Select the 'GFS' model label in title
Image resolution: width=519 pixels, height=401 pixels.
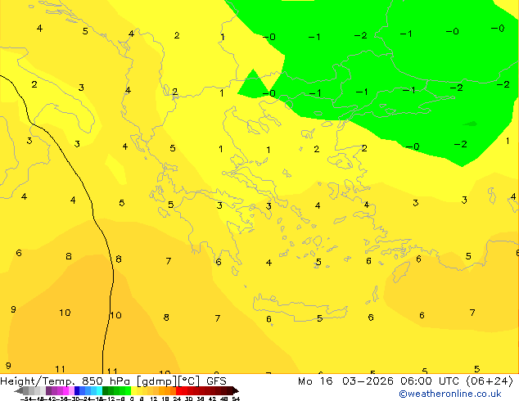216,381
